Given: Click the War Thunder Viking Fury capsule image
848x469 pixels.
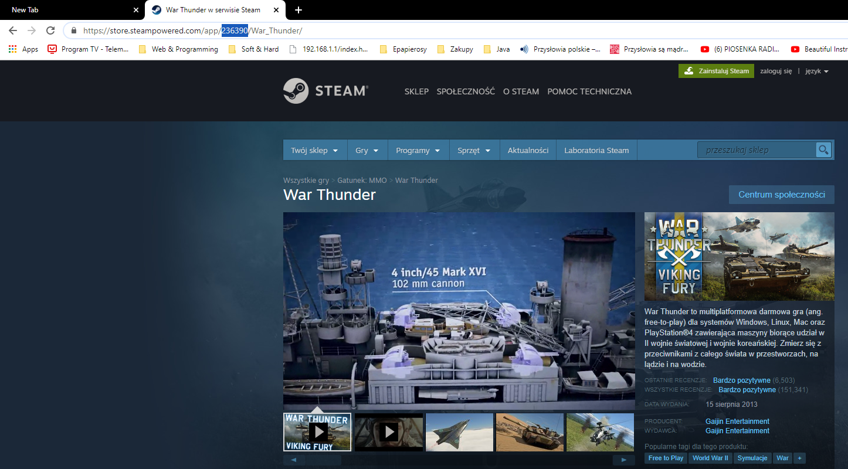Looking at the screenshot, I should tap(740, 256).
